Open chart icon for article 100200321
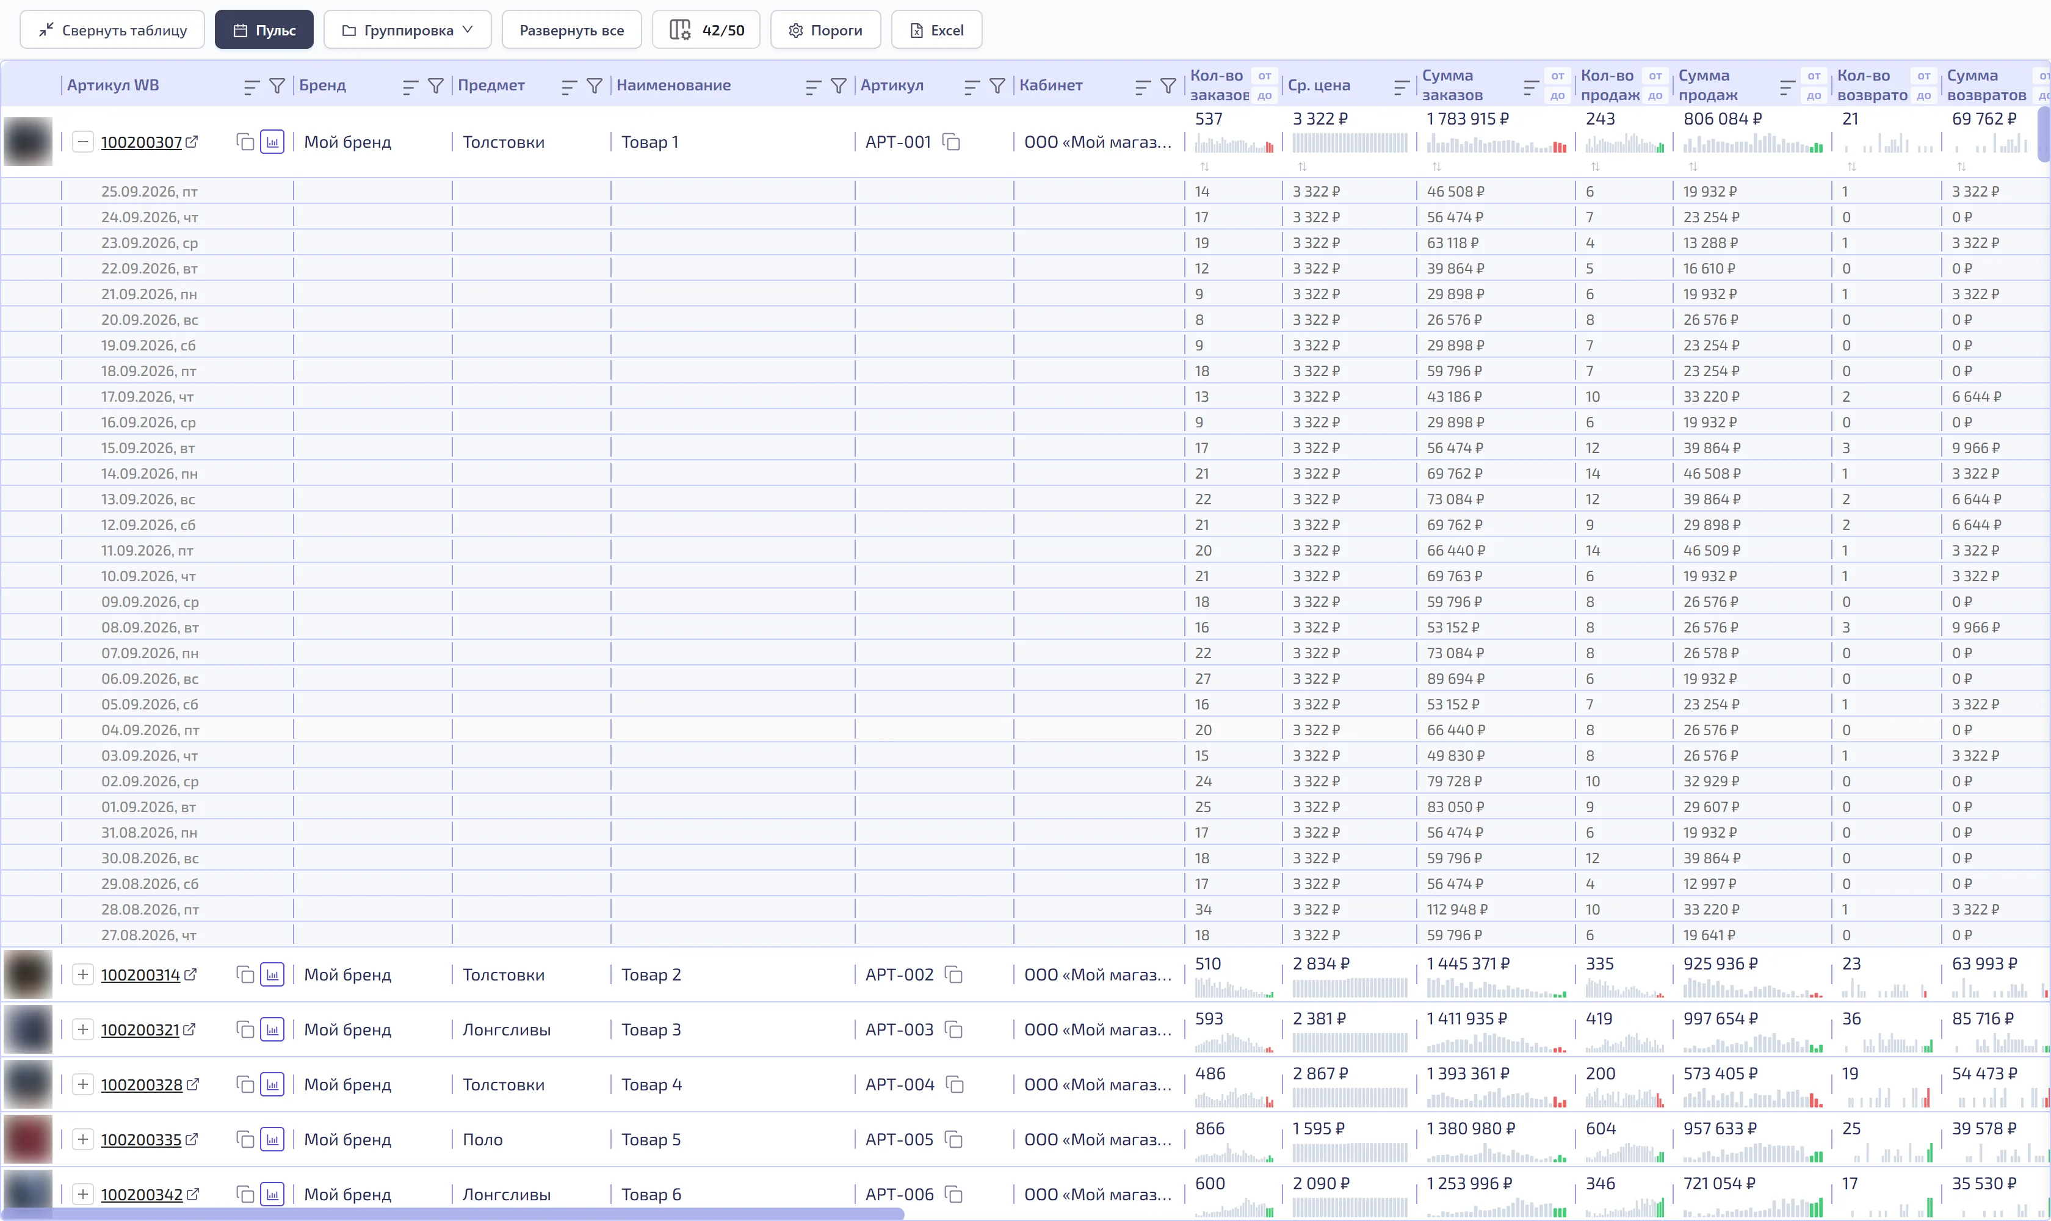 272,1029
